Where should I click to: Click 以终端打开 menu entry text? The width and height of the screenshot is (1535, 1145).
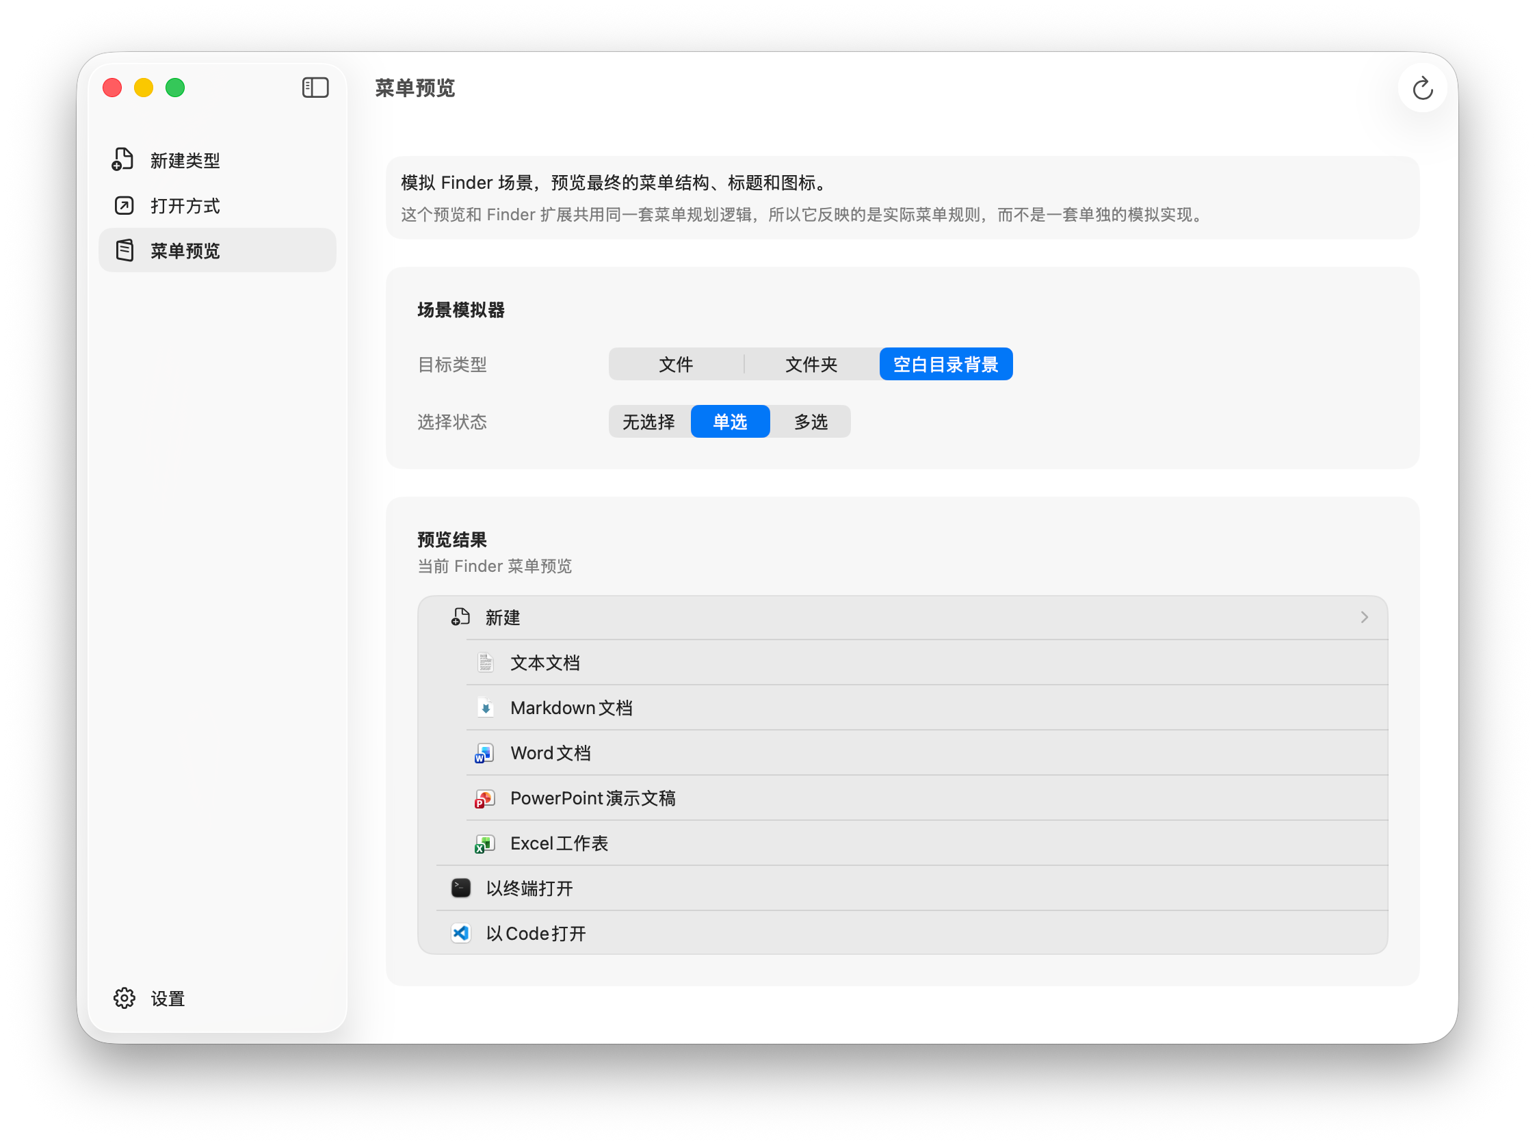pyautogui.click(x=529, y=888)
